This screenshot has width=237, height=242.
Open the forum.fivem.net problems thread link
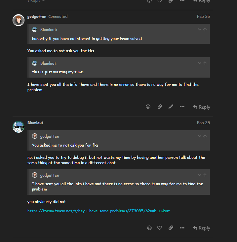99,211
